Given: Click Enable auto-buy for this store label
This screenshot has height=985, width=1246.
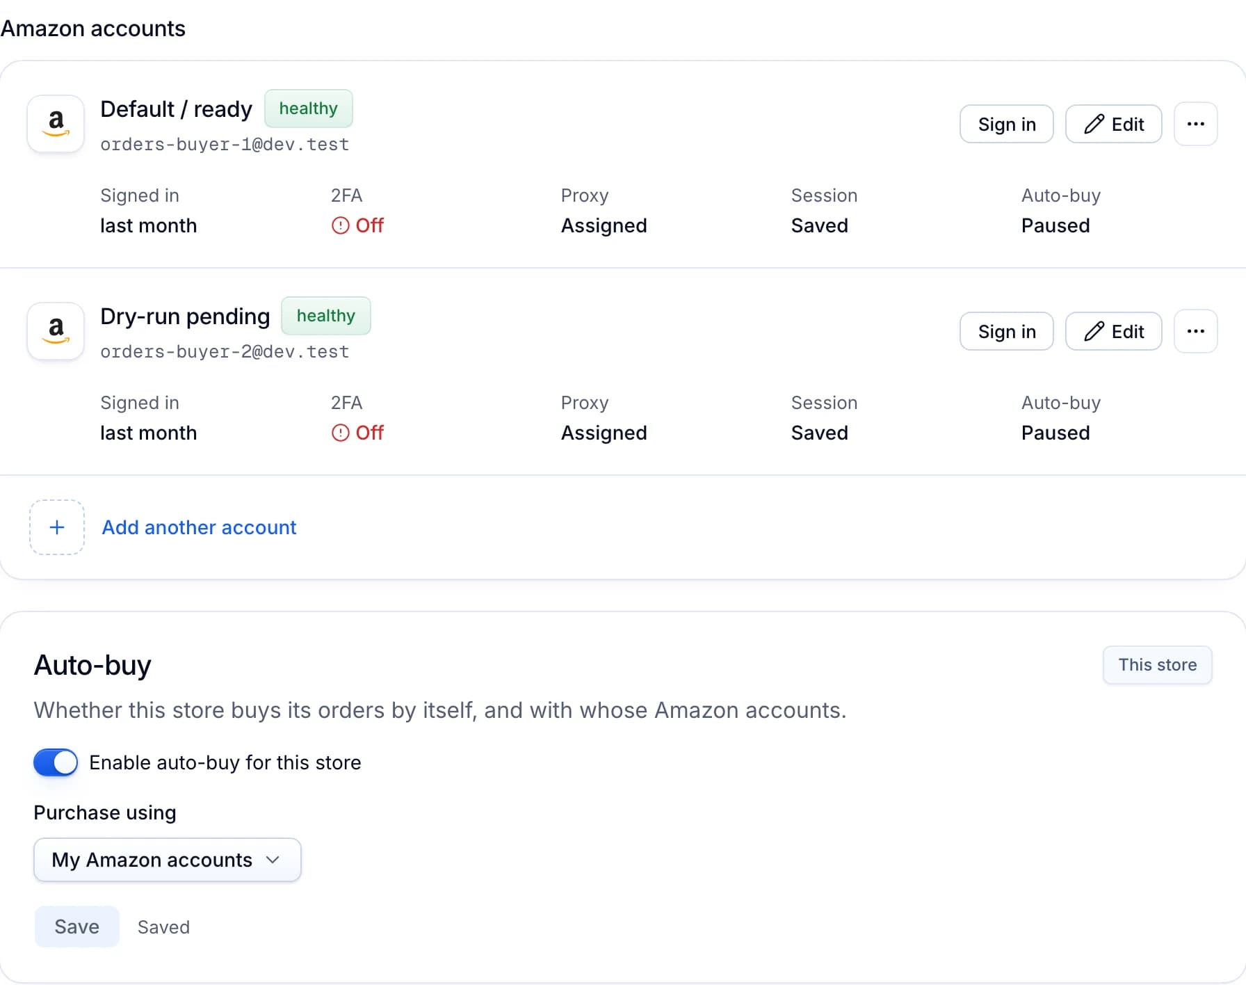Looking at the screenshot, I should (225, 762).
